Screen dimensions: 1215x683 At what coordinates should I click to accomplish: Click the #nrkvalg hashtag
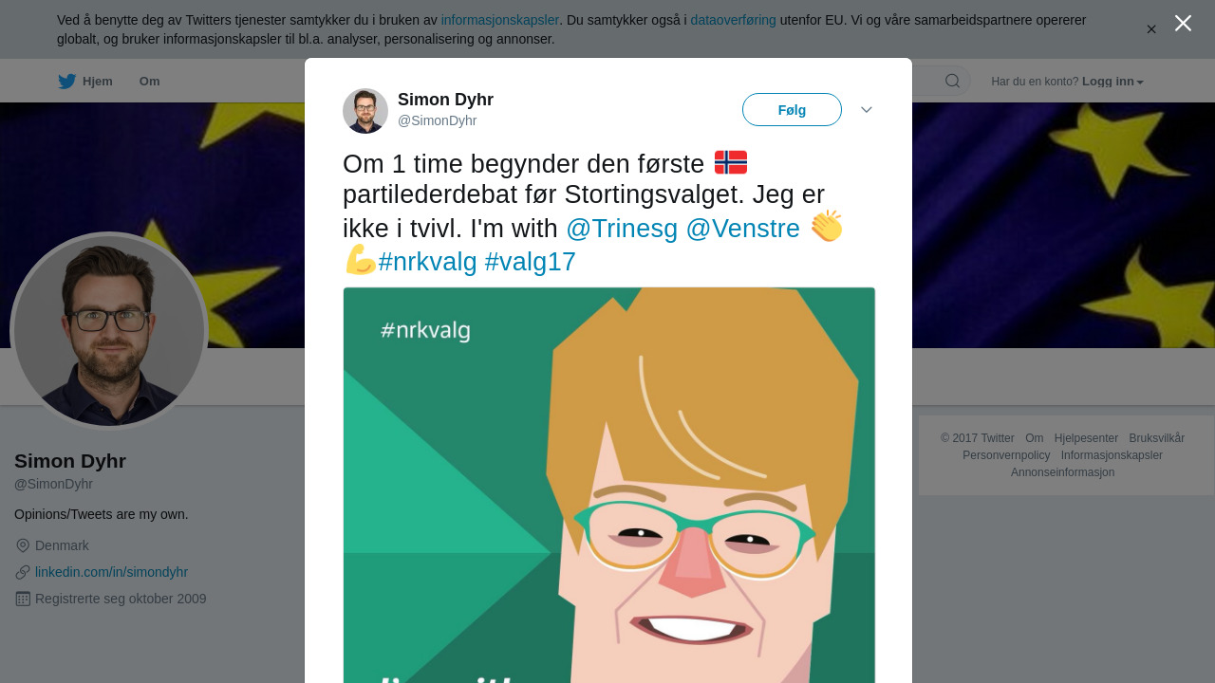pyautogui.click(x=427, y=262)
